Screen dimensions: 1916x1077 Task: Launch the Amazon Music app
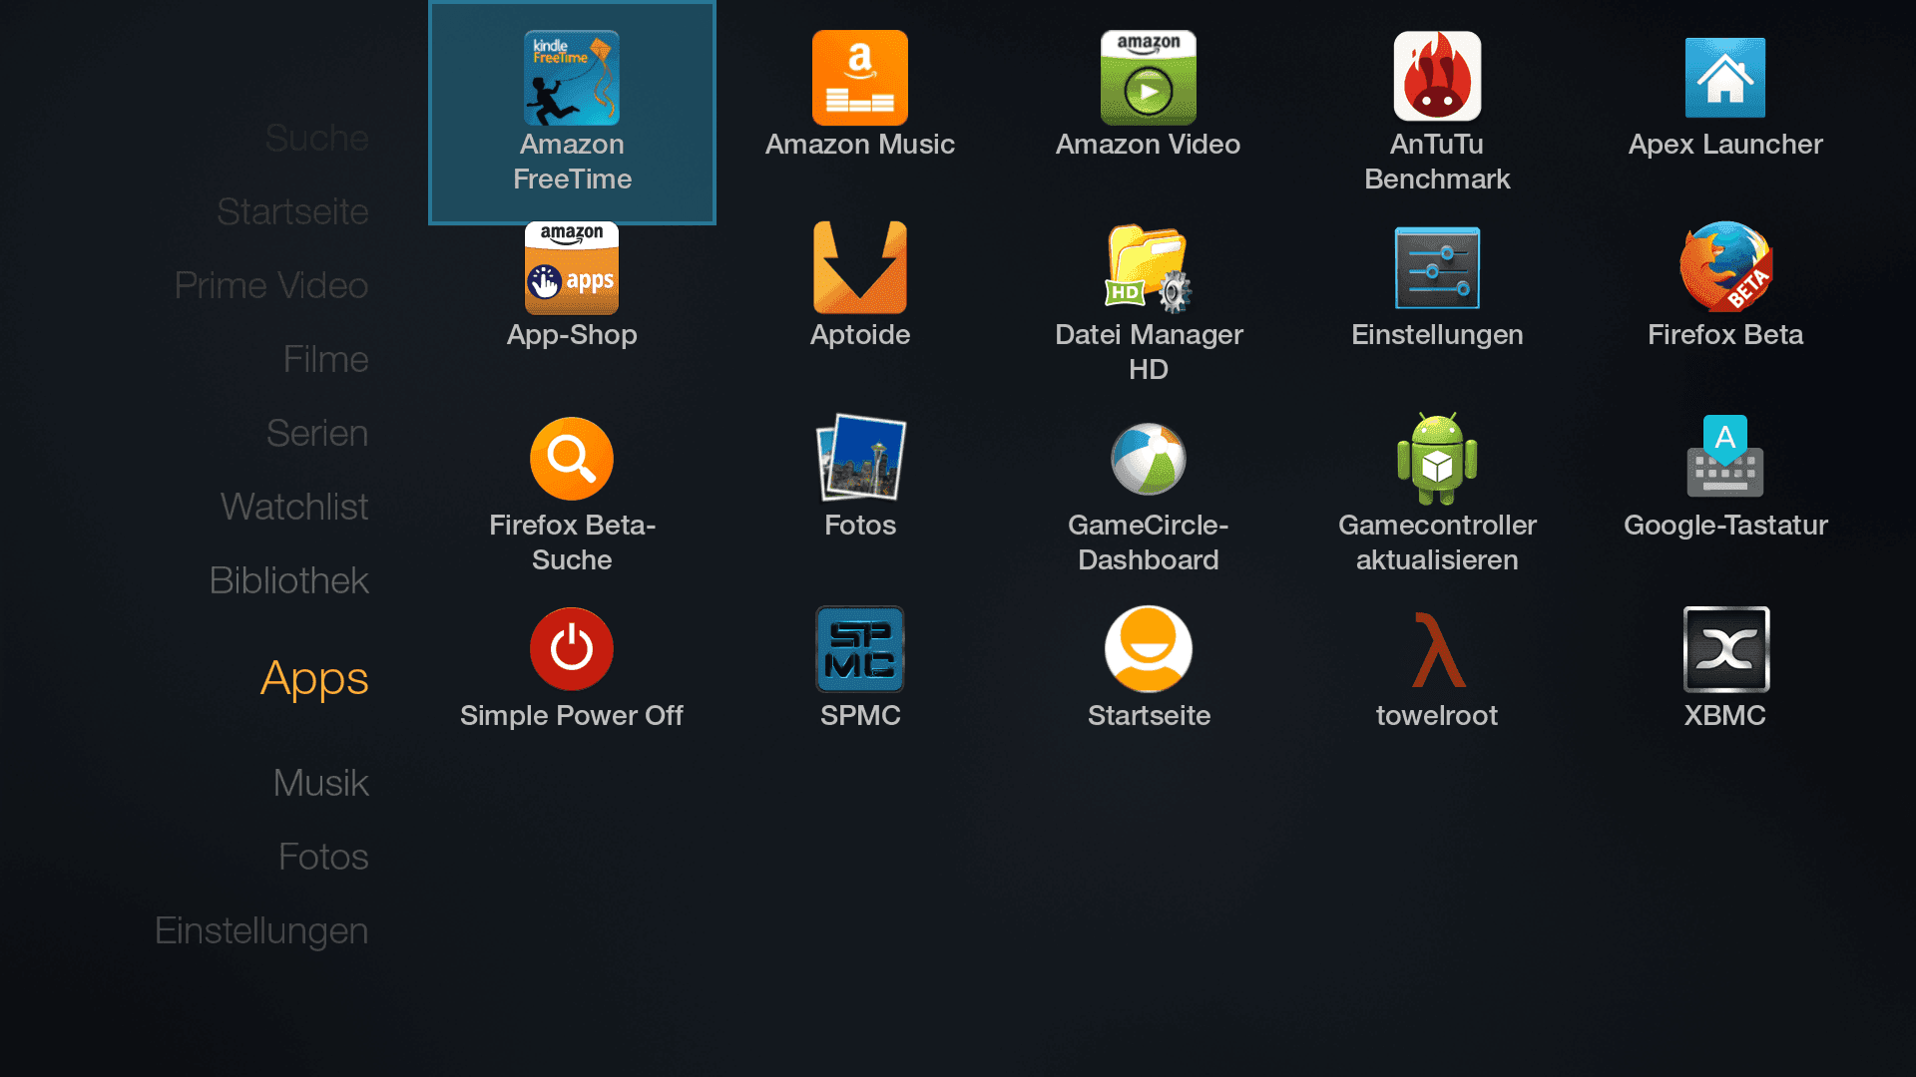(x=859, y=80)
